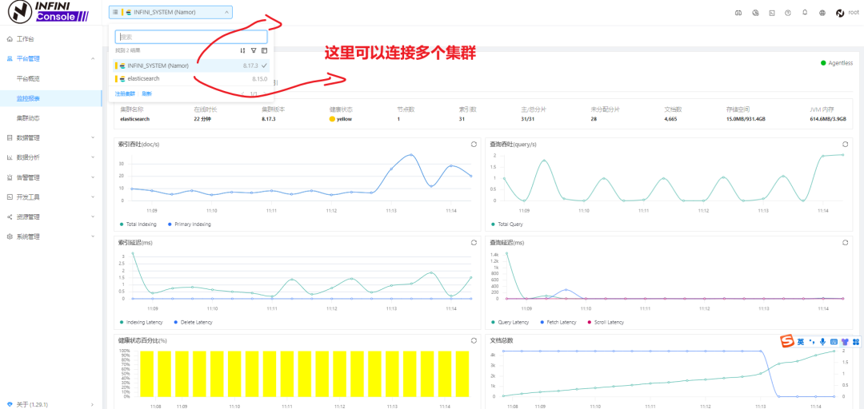
Task: Click the sort icon in cluster dropdown
Action: coord(242,50)
